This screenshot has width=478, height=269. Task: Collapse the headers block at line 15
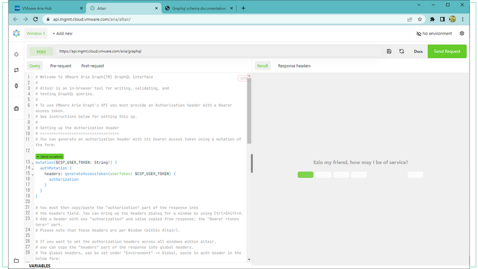pos(32,174)
